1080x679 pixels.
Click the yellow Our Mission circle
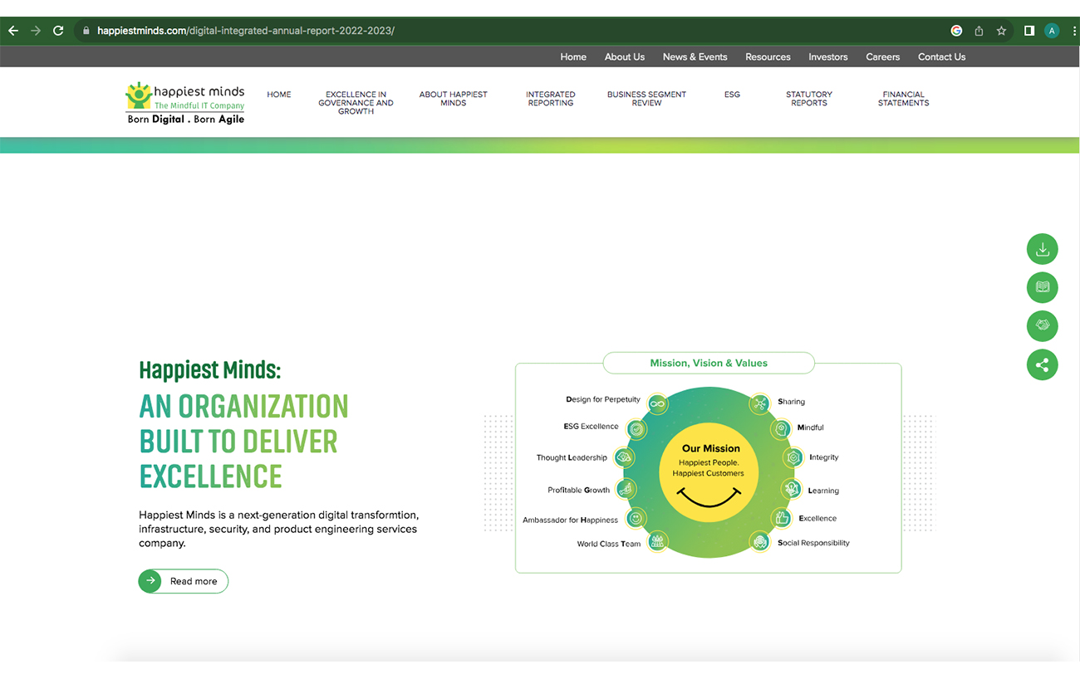[x=709, y=471]
